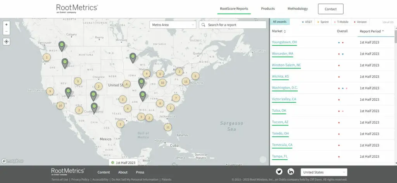Open the cluster of 3 near Toronto

coord(179,71)
